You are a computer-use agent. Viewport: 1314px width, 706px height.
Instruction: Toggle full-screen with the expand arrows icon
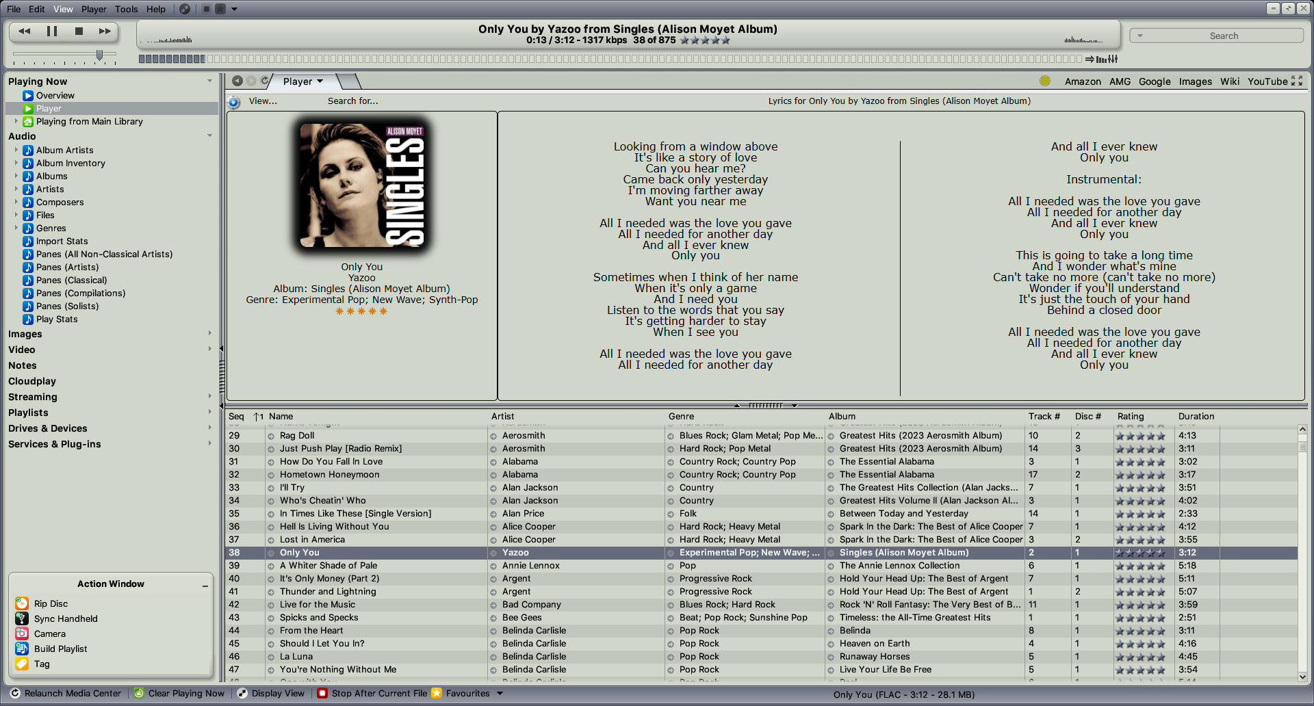(x=1297, y=81)
